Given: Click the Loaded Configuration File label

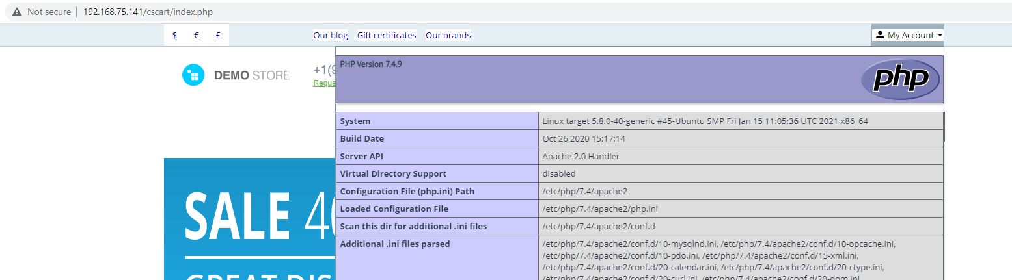Looking at the screenshot, I should [x=394, y=209].
